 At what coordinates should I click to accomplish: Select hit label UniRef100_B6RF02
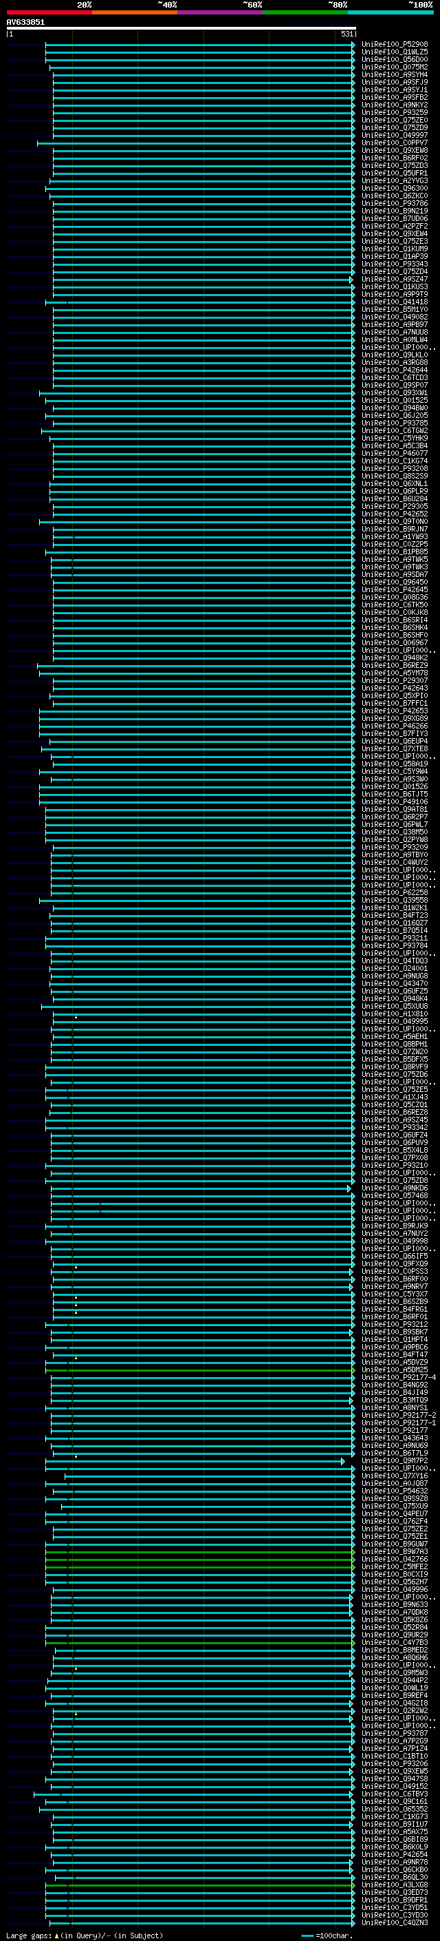(395, 158)
